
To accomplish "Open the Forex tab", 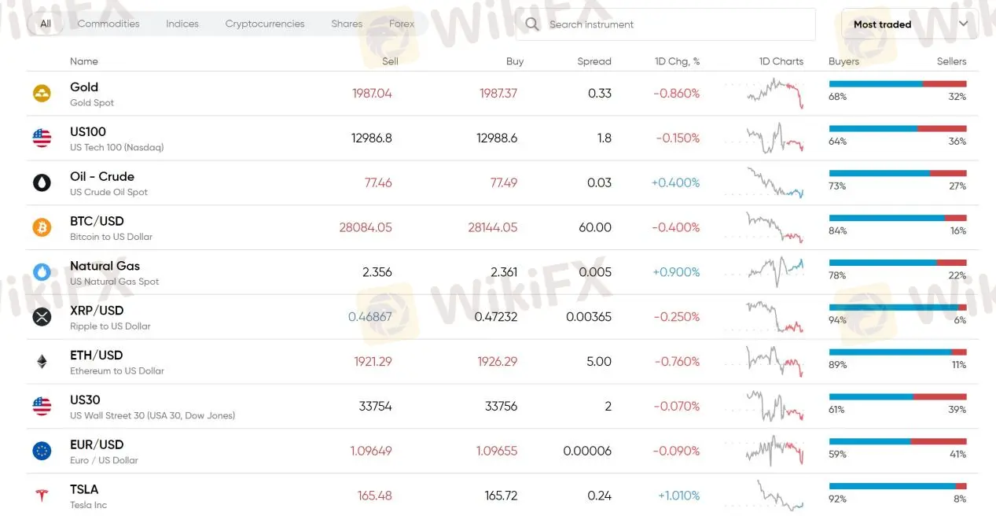I will click(x=402, y=24).
